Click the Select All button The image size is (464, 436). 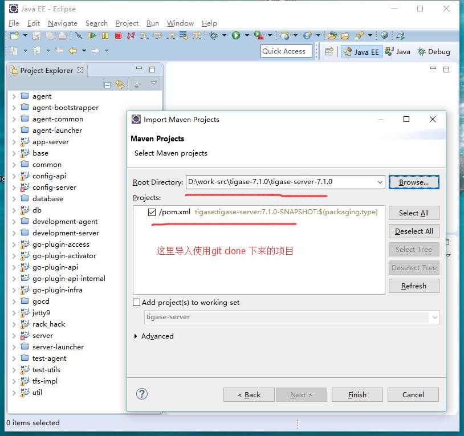click(x=414, y=213)
